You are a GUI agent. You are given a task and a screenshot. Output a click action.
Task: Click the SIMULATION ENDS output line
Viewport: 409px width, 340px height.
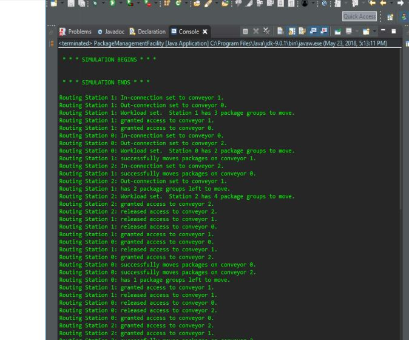click(106, 82)
